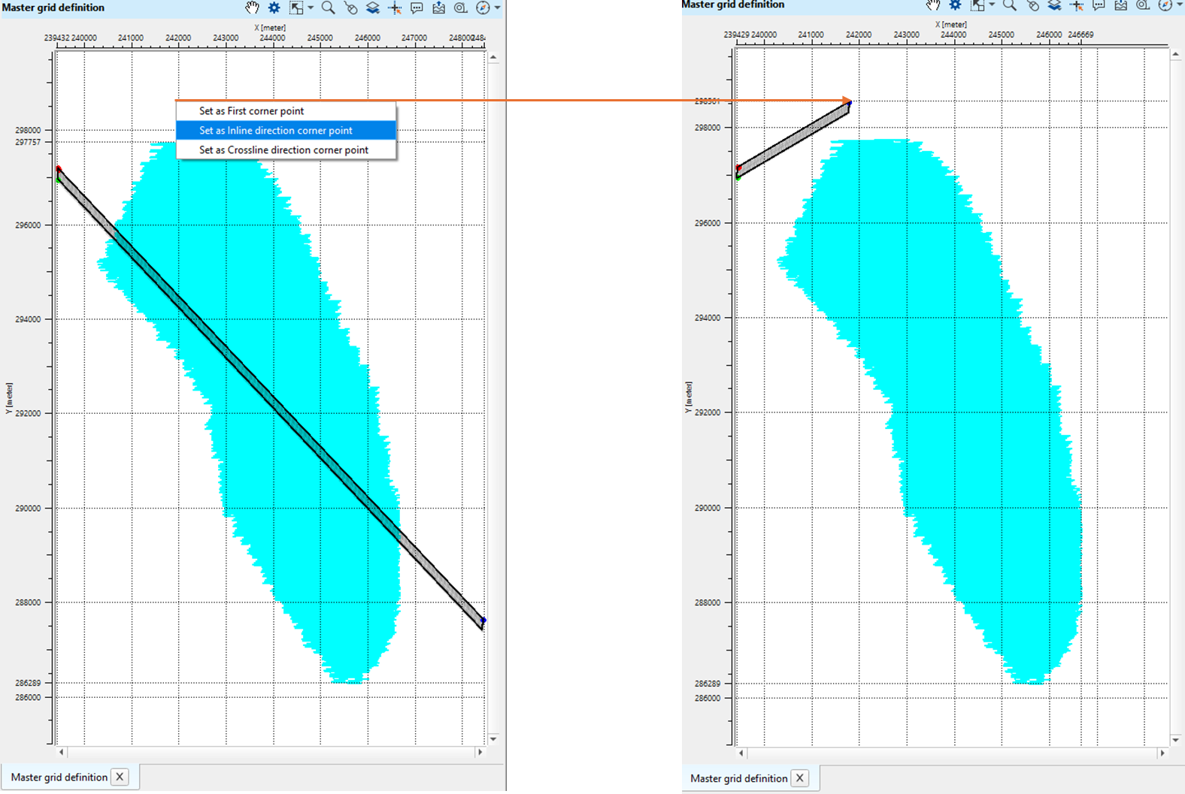The width and height of the screenshot is (1185, 794).
Task: Choose "Set as First corner point"
Action: click(x=251, y=110)
